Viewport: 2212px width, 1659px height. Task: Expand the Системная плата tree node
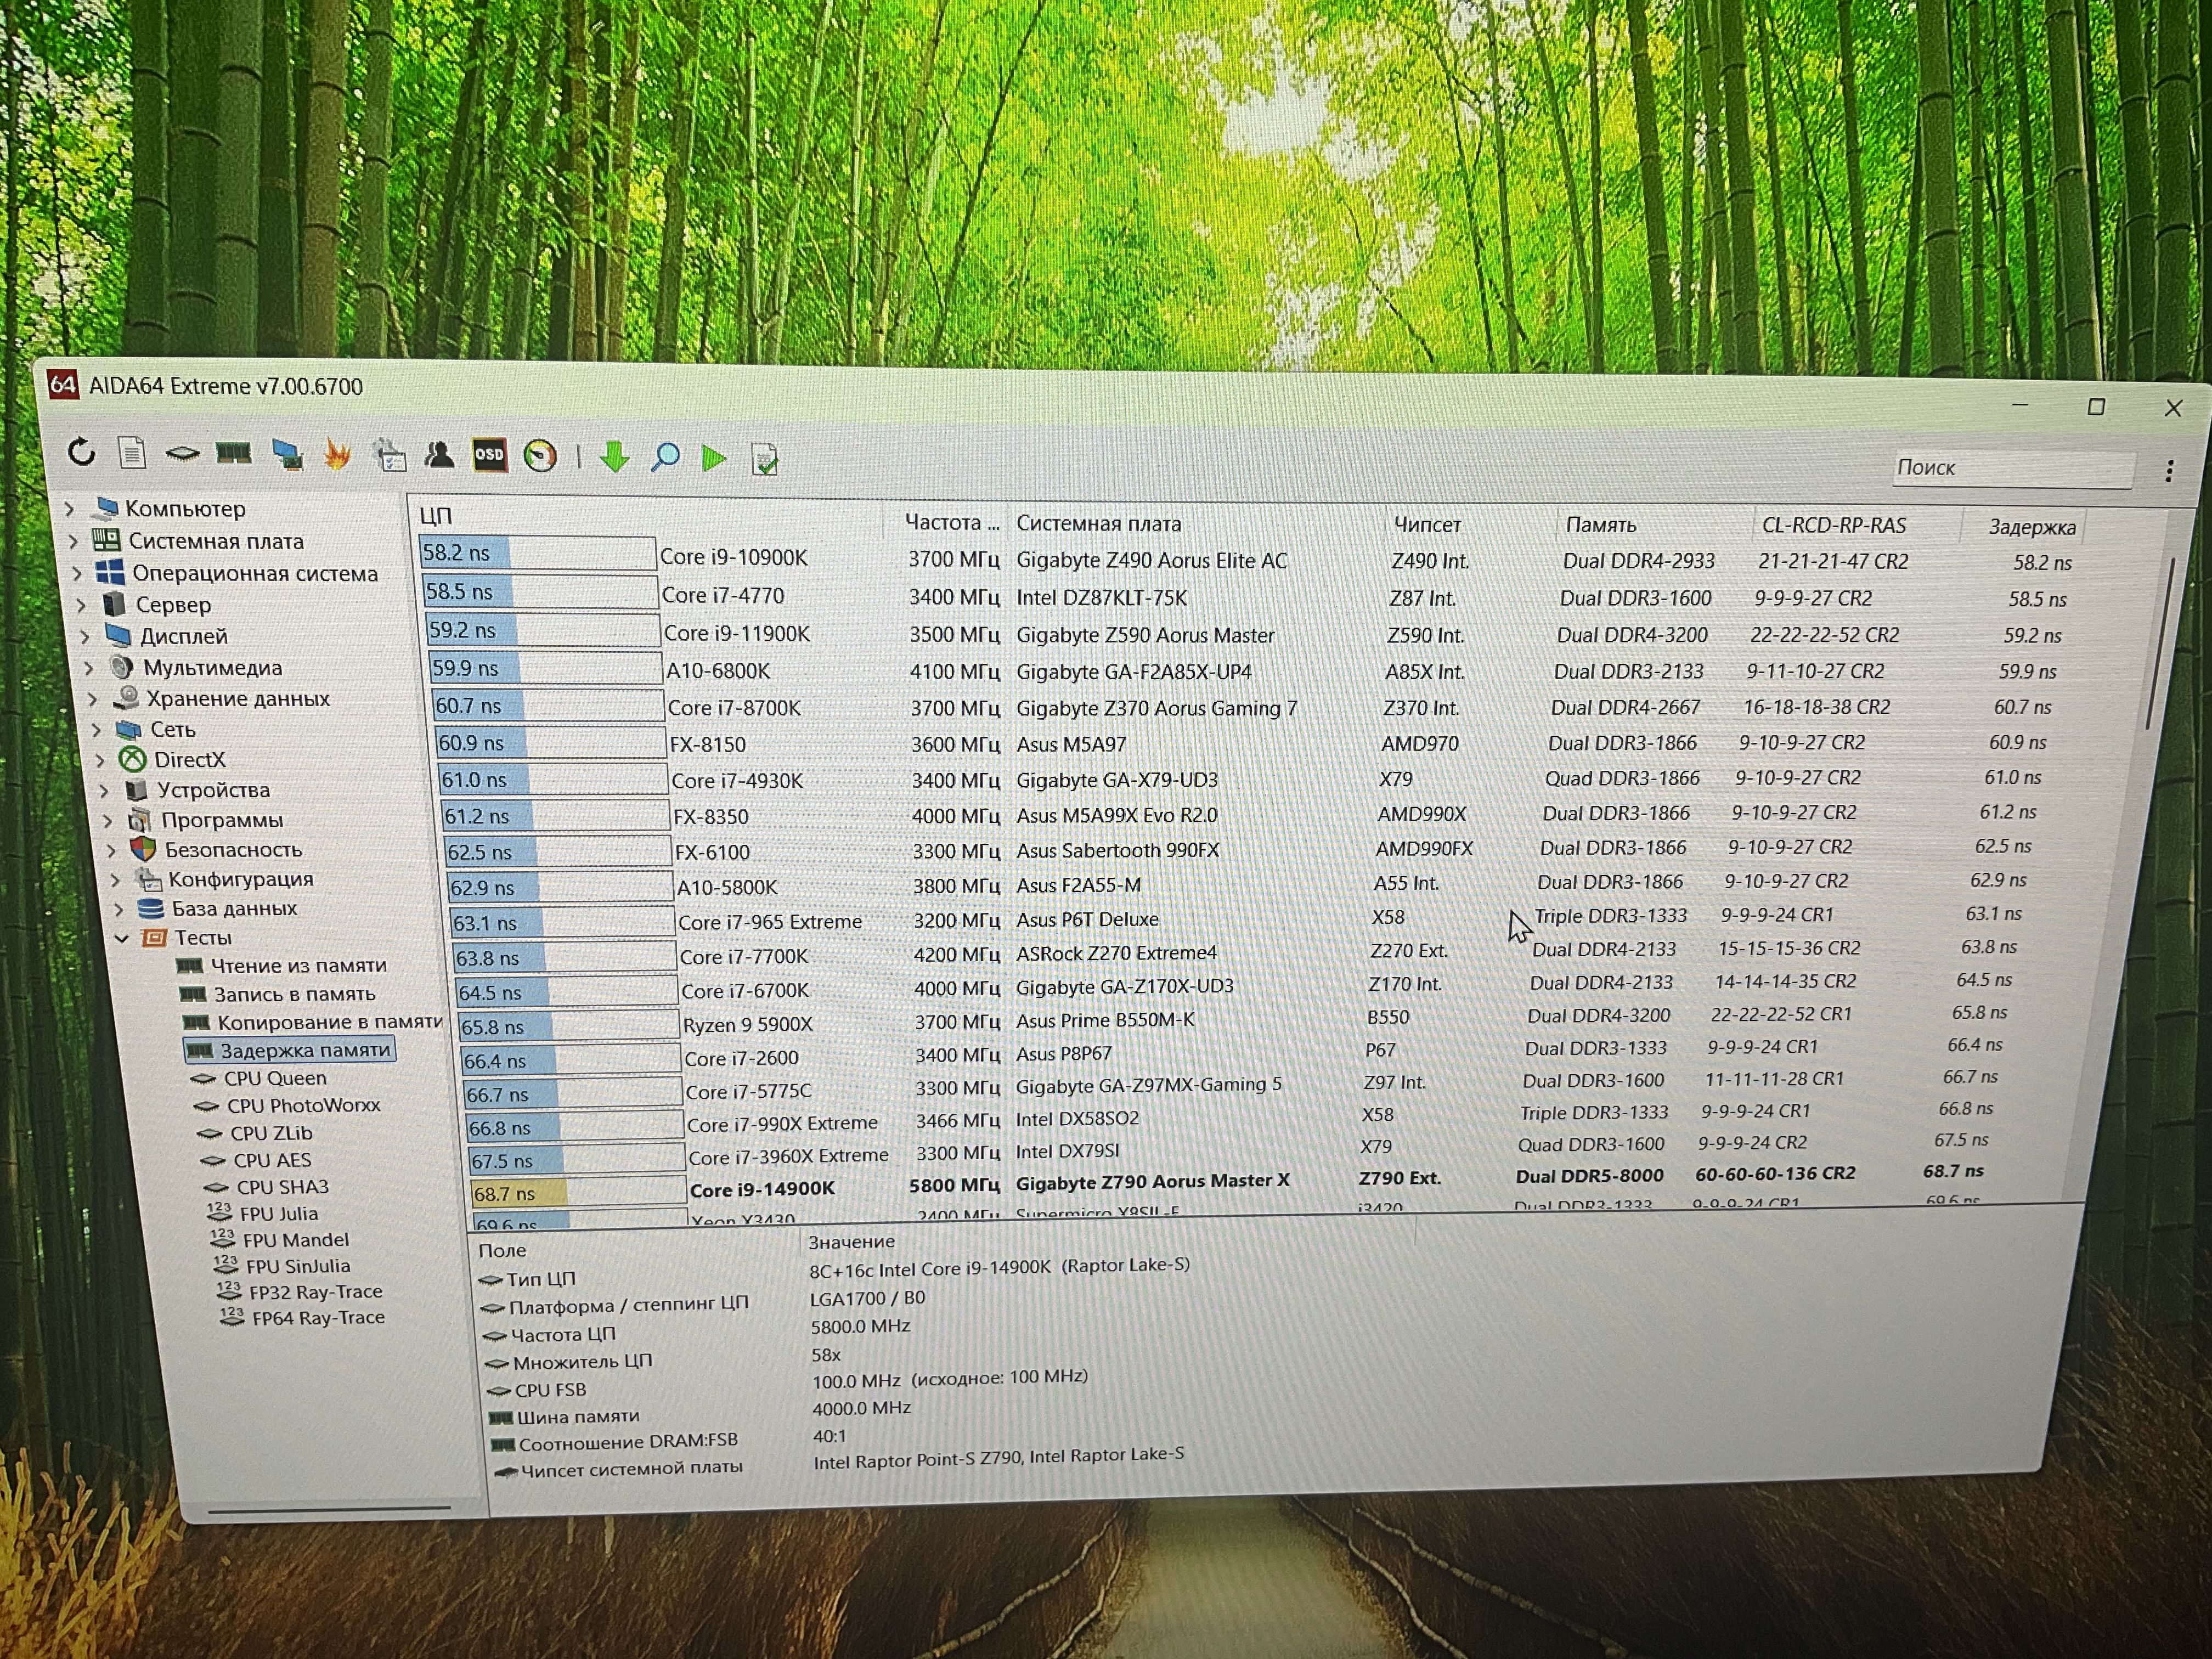pos(74,541)
